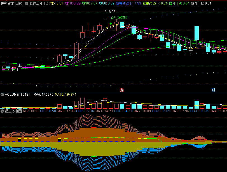
Task: Click the QQ0: 32.36 value
Action: click(66, 111)
